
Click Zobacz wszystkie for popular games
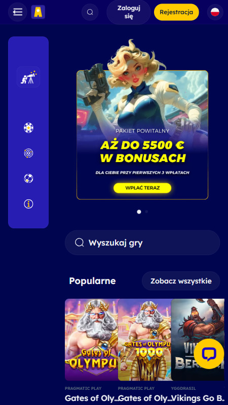click(x=181, y=281)
